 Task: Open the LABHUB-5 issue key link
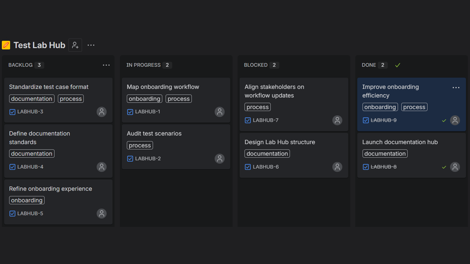point(30,213)
